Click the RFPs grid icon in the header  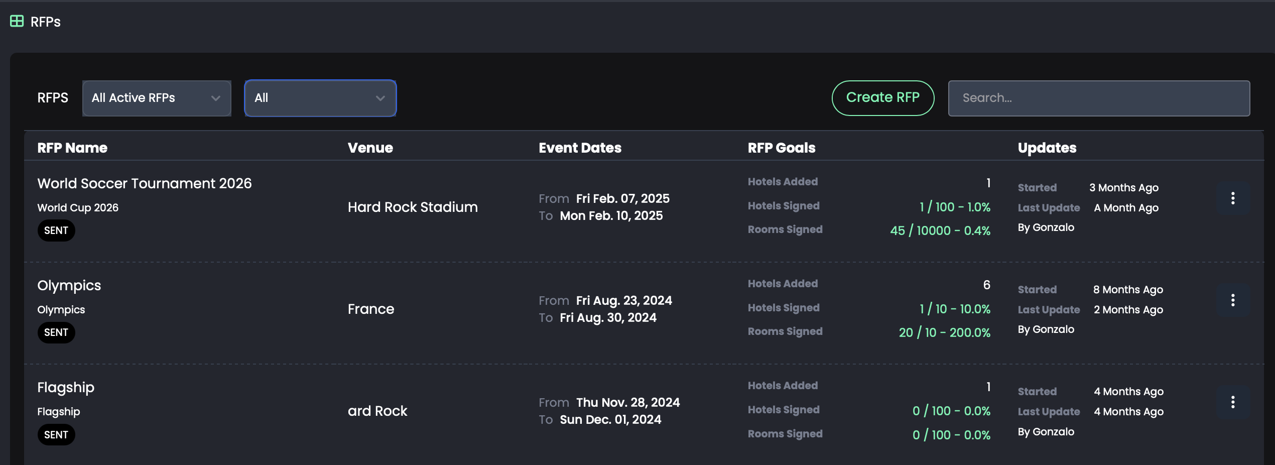[x=17, y=21]
